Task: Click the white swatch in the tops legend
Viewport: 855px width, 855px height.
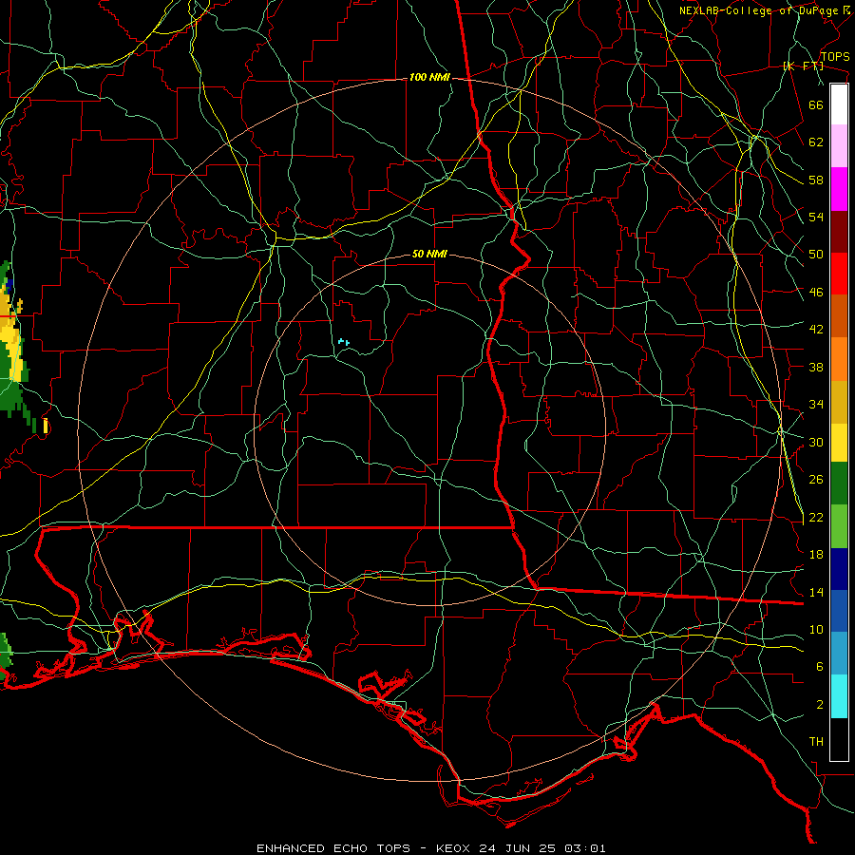Action: coord(839,104)
